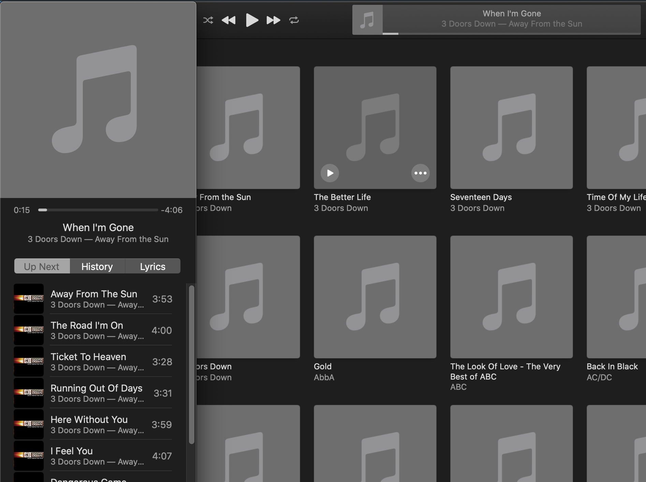Open more options on The Better Life album
Viewport: 646px width, 482px height.
(421, 173)
